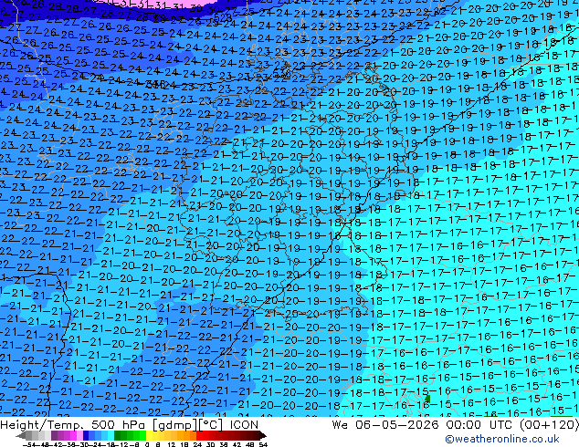Select the dark blue legend swatch near -30
Image resolution: width=579 pixels, height=447 pixels.
pyautogui.click(x=86, y=435)
